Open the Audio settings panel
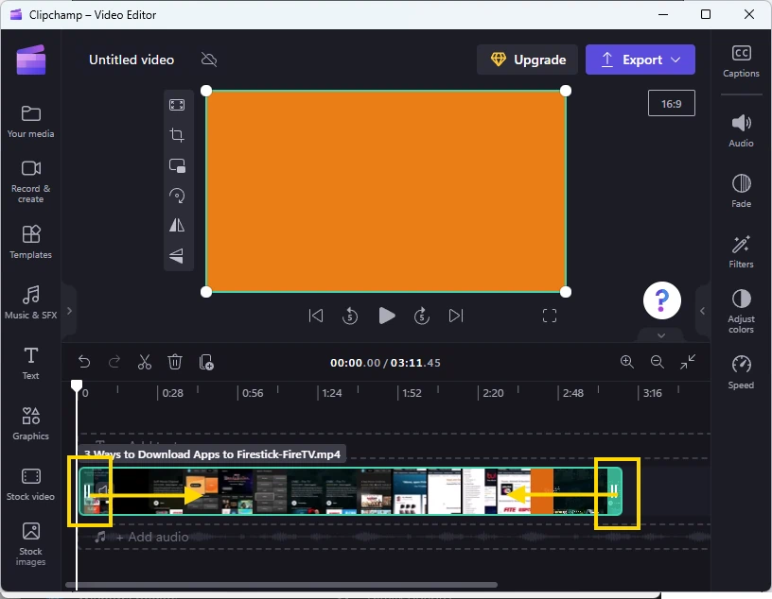Image resolution: width=772 pixels, height=599 pixels. click(x=741, y=130)
